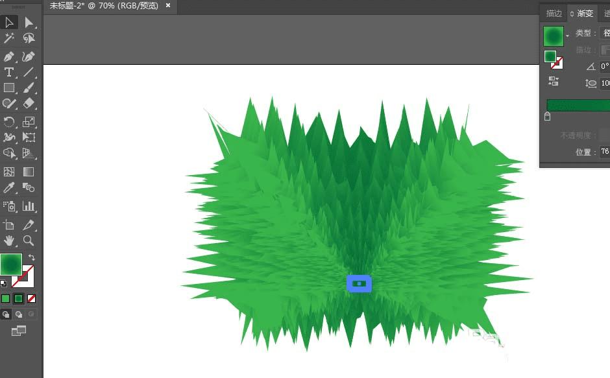Image resolution: width=610 pixels, height=378 pixels.
Task: Select the Direct Selection tool
Action: point(29,23)
